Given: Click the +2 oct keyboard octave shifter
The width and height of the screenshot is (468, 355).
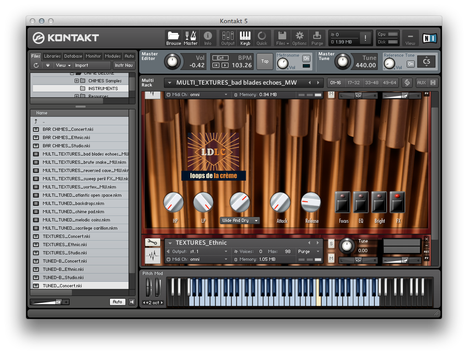Looking at the screenshot, I should tap(153, 302).
